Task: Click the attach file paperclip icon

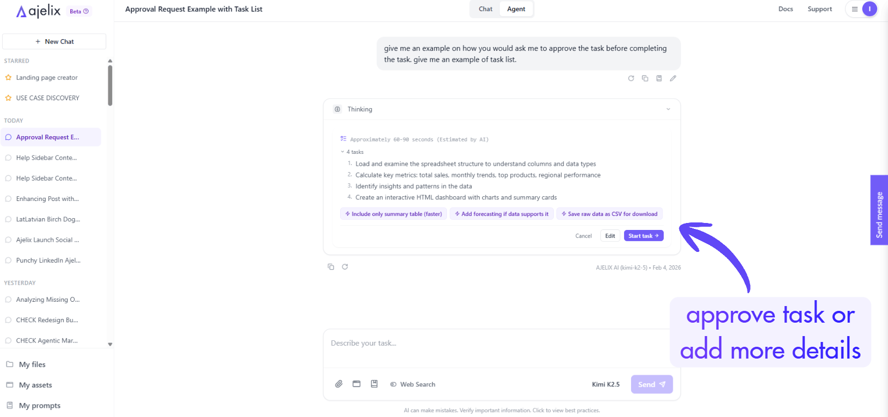Action: (339, 384)
